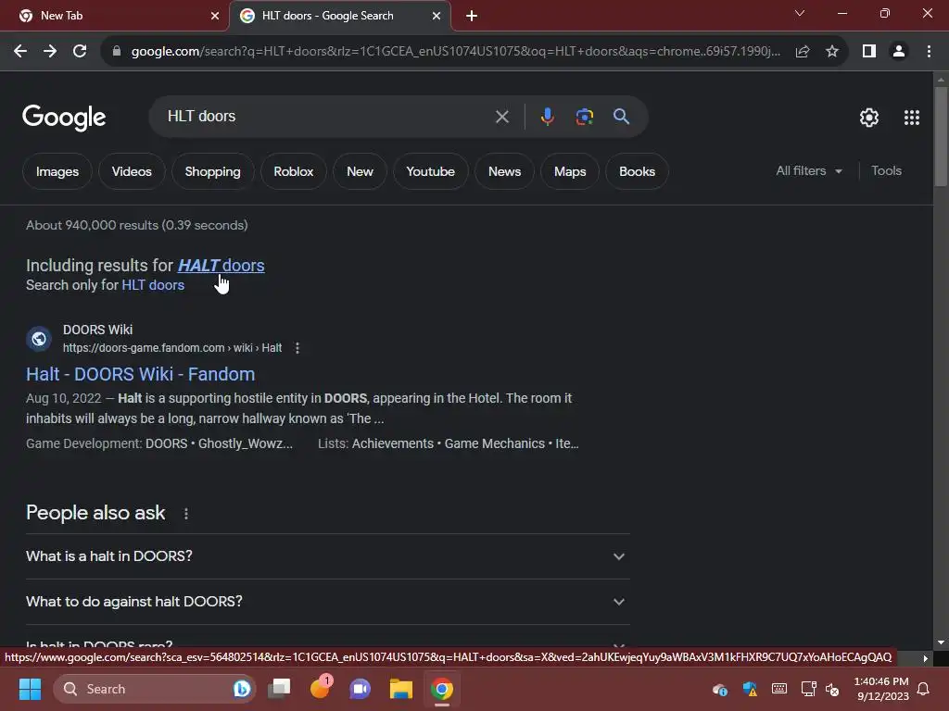The height and width of the screenshot is (711, 949).
Task: Open the Chrome side panel
Action: [x=869, y=52]
